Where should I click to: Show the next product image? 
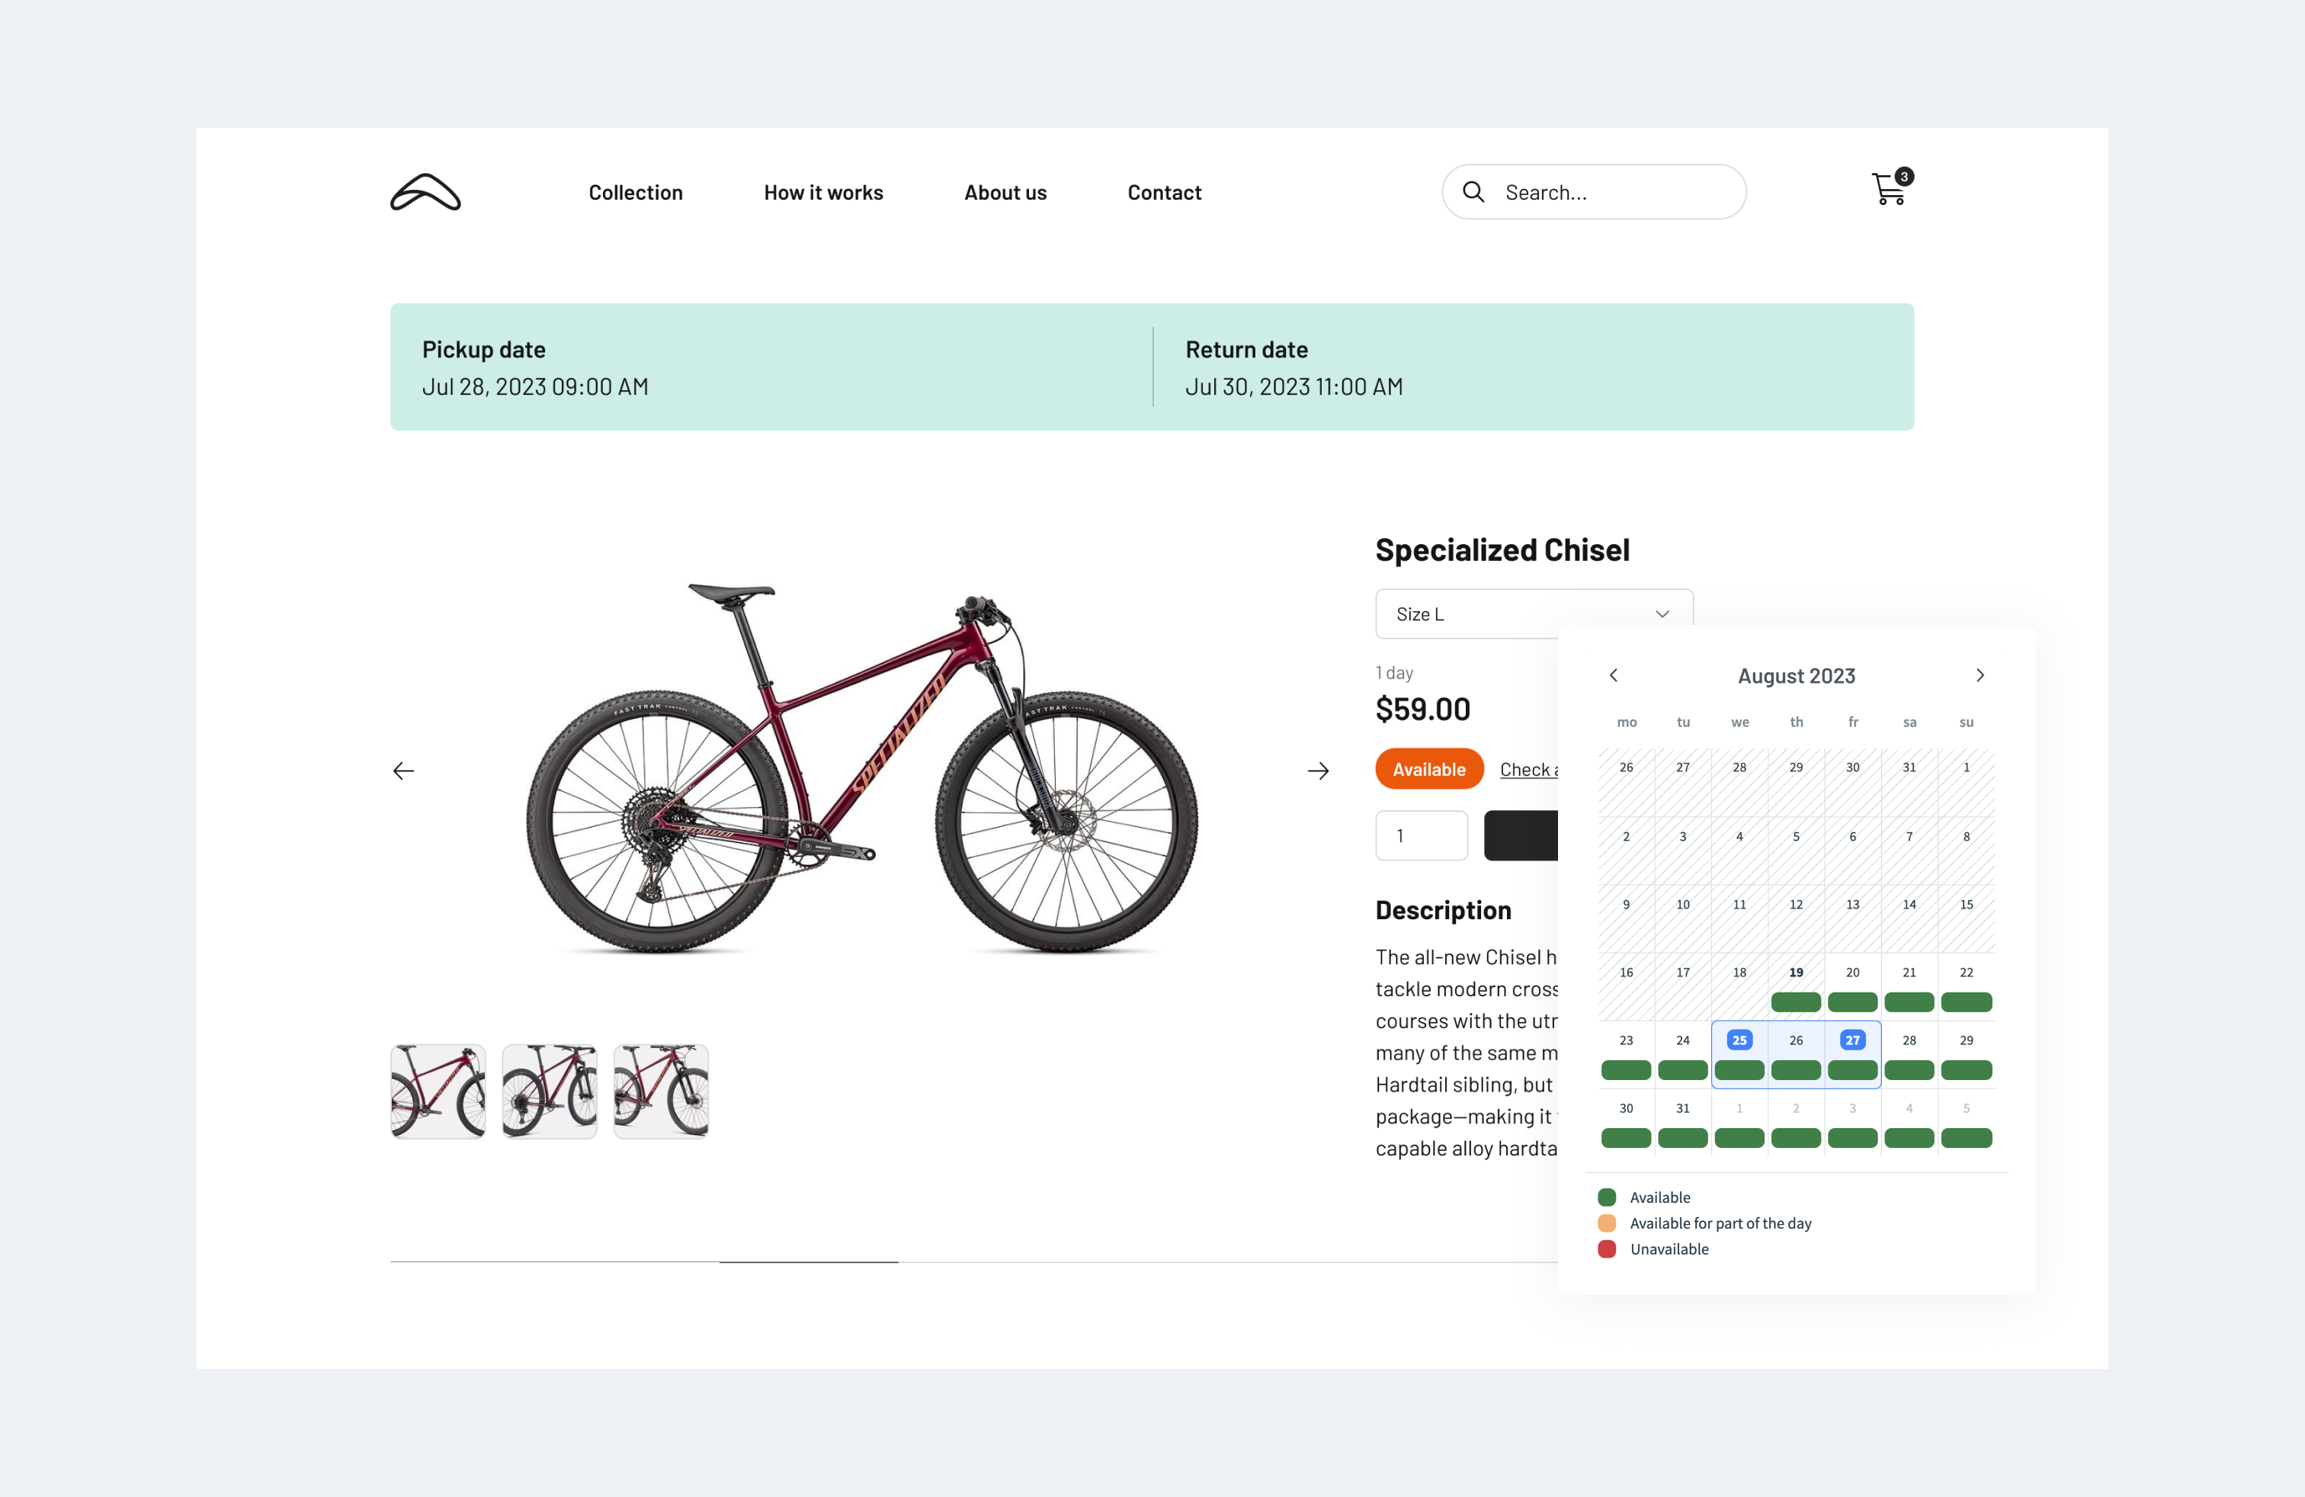point(1318,770)
